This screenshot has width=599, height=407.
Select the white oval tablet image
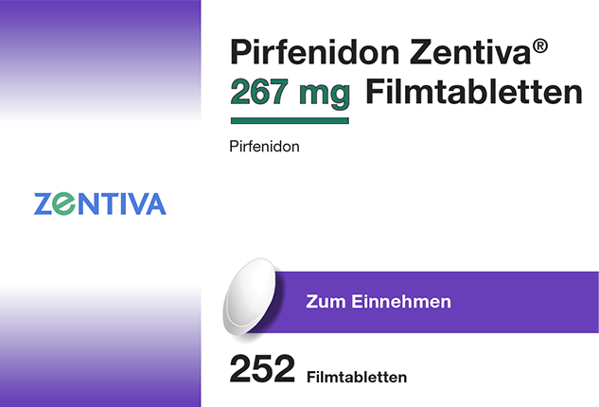[x=250, y=296]
